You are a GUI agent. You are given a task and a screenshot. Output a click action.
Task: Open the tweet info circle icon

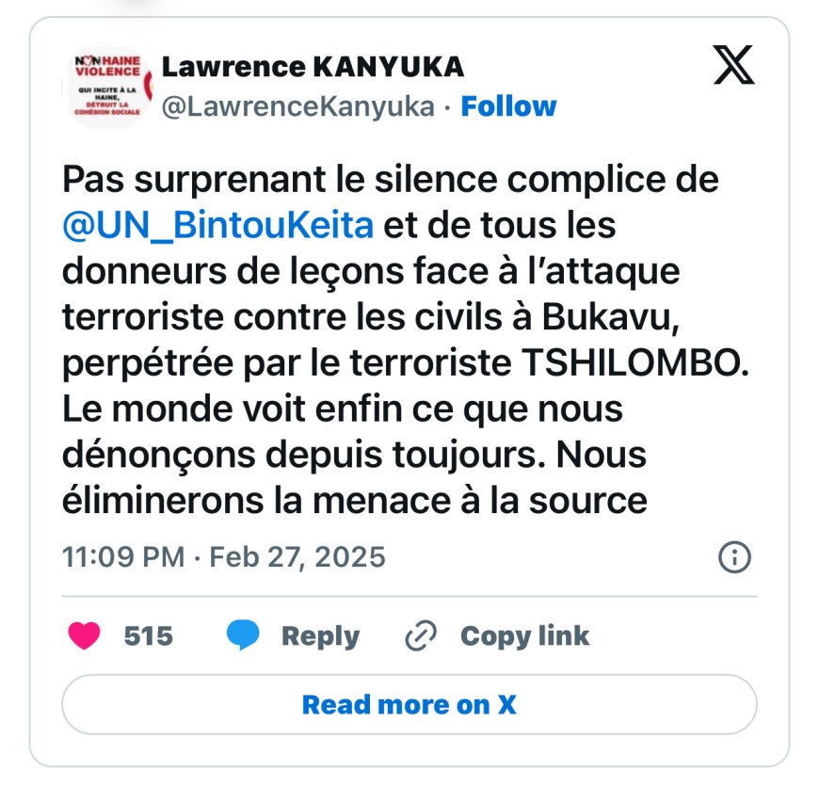pyautogui.click(x=734, y=557)
